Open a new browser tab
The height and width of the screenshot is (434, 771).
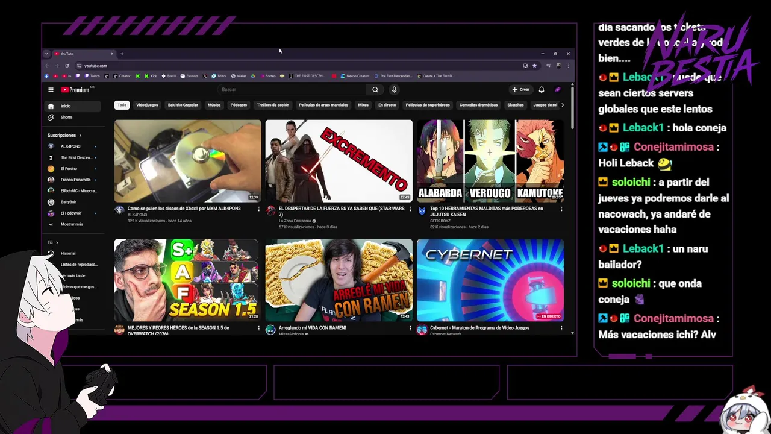pyautogui.click(x=122, y=54)
